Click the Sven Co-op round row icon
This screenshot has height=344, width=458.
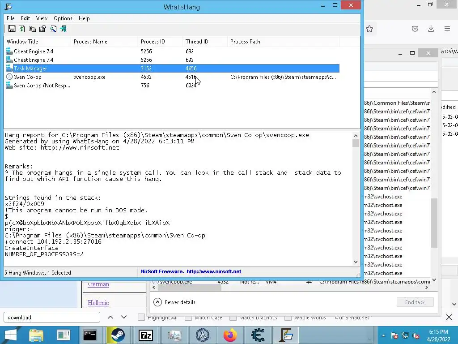9,77
